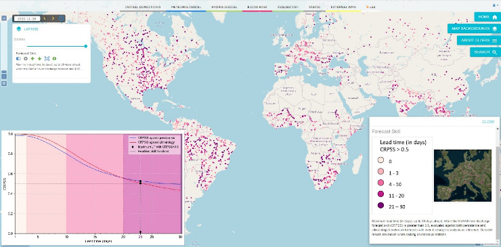Expand the Evaluation menu

(x=288, y=7)
